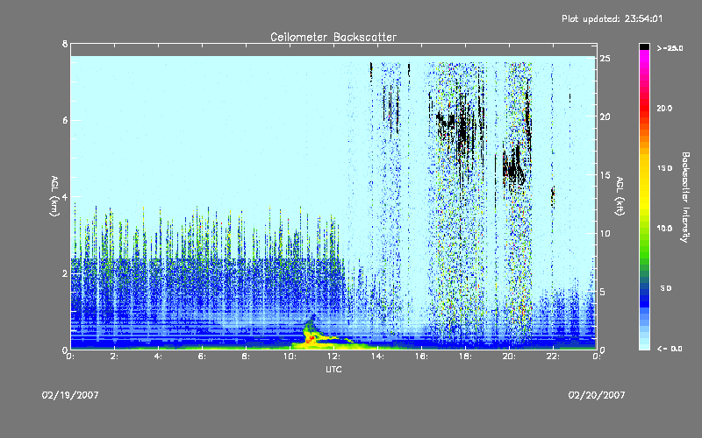Click the 10 kft tick on right axis
Viewport: 702px width, 438px height.
pos(605,233)
